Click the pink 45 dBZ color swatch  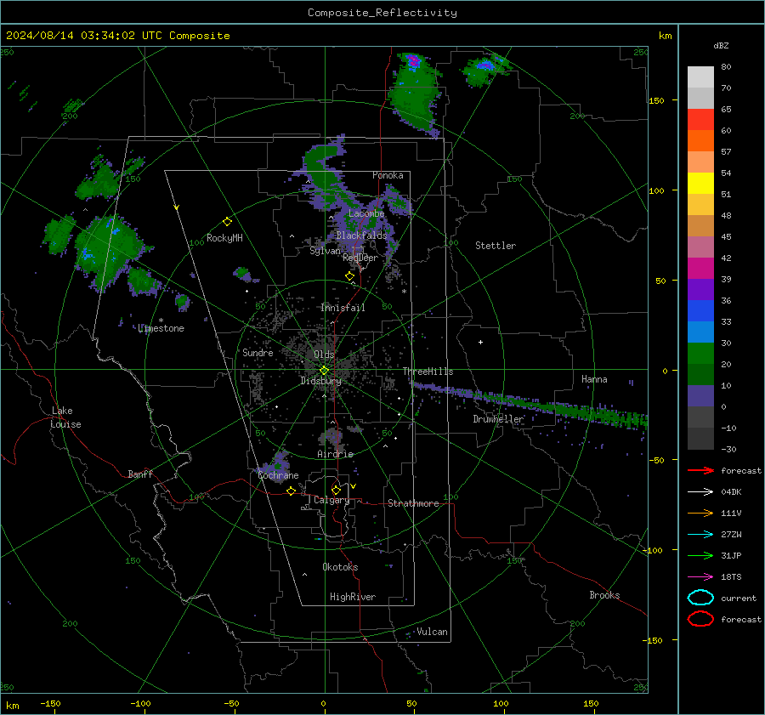pos(700,247)
